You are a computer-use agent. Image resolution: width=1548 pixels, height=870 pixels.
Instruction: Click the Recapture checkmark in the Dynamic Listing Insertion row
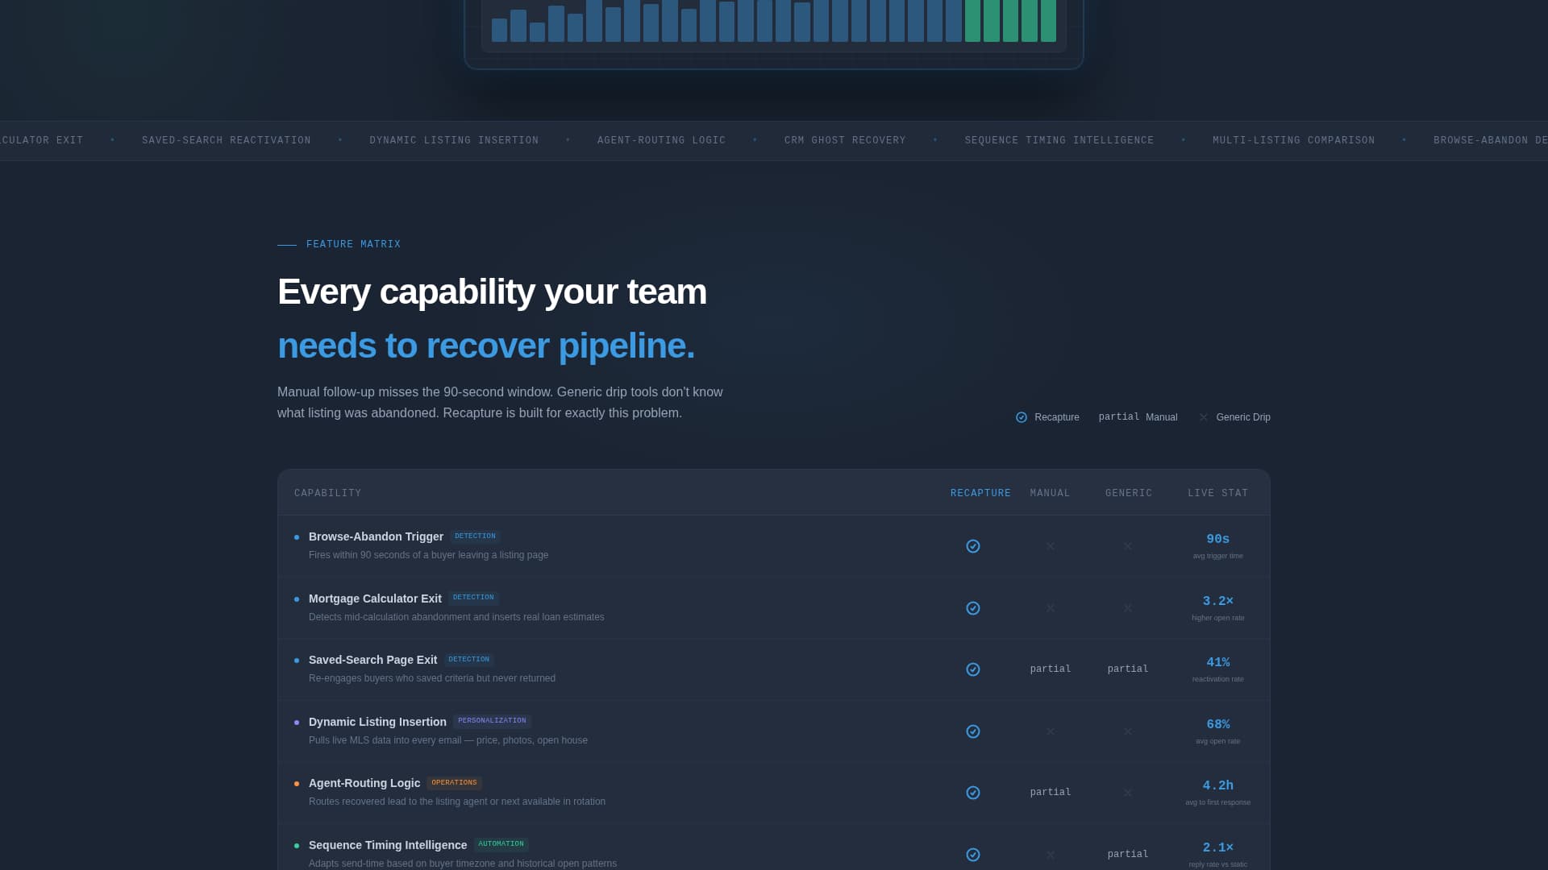point(973,731)
